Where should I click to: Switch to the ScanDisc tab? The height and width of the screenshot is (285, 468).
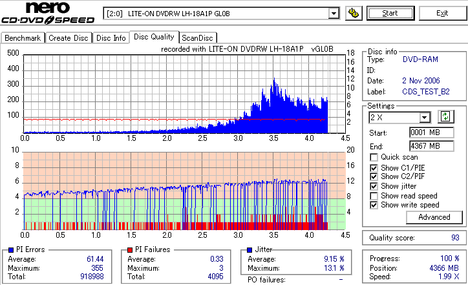197,38
